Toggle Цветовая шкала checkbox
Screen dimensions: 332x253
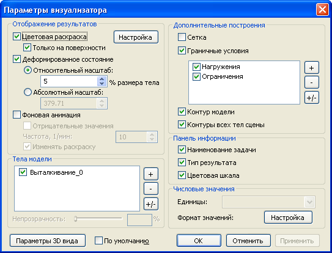182,175
